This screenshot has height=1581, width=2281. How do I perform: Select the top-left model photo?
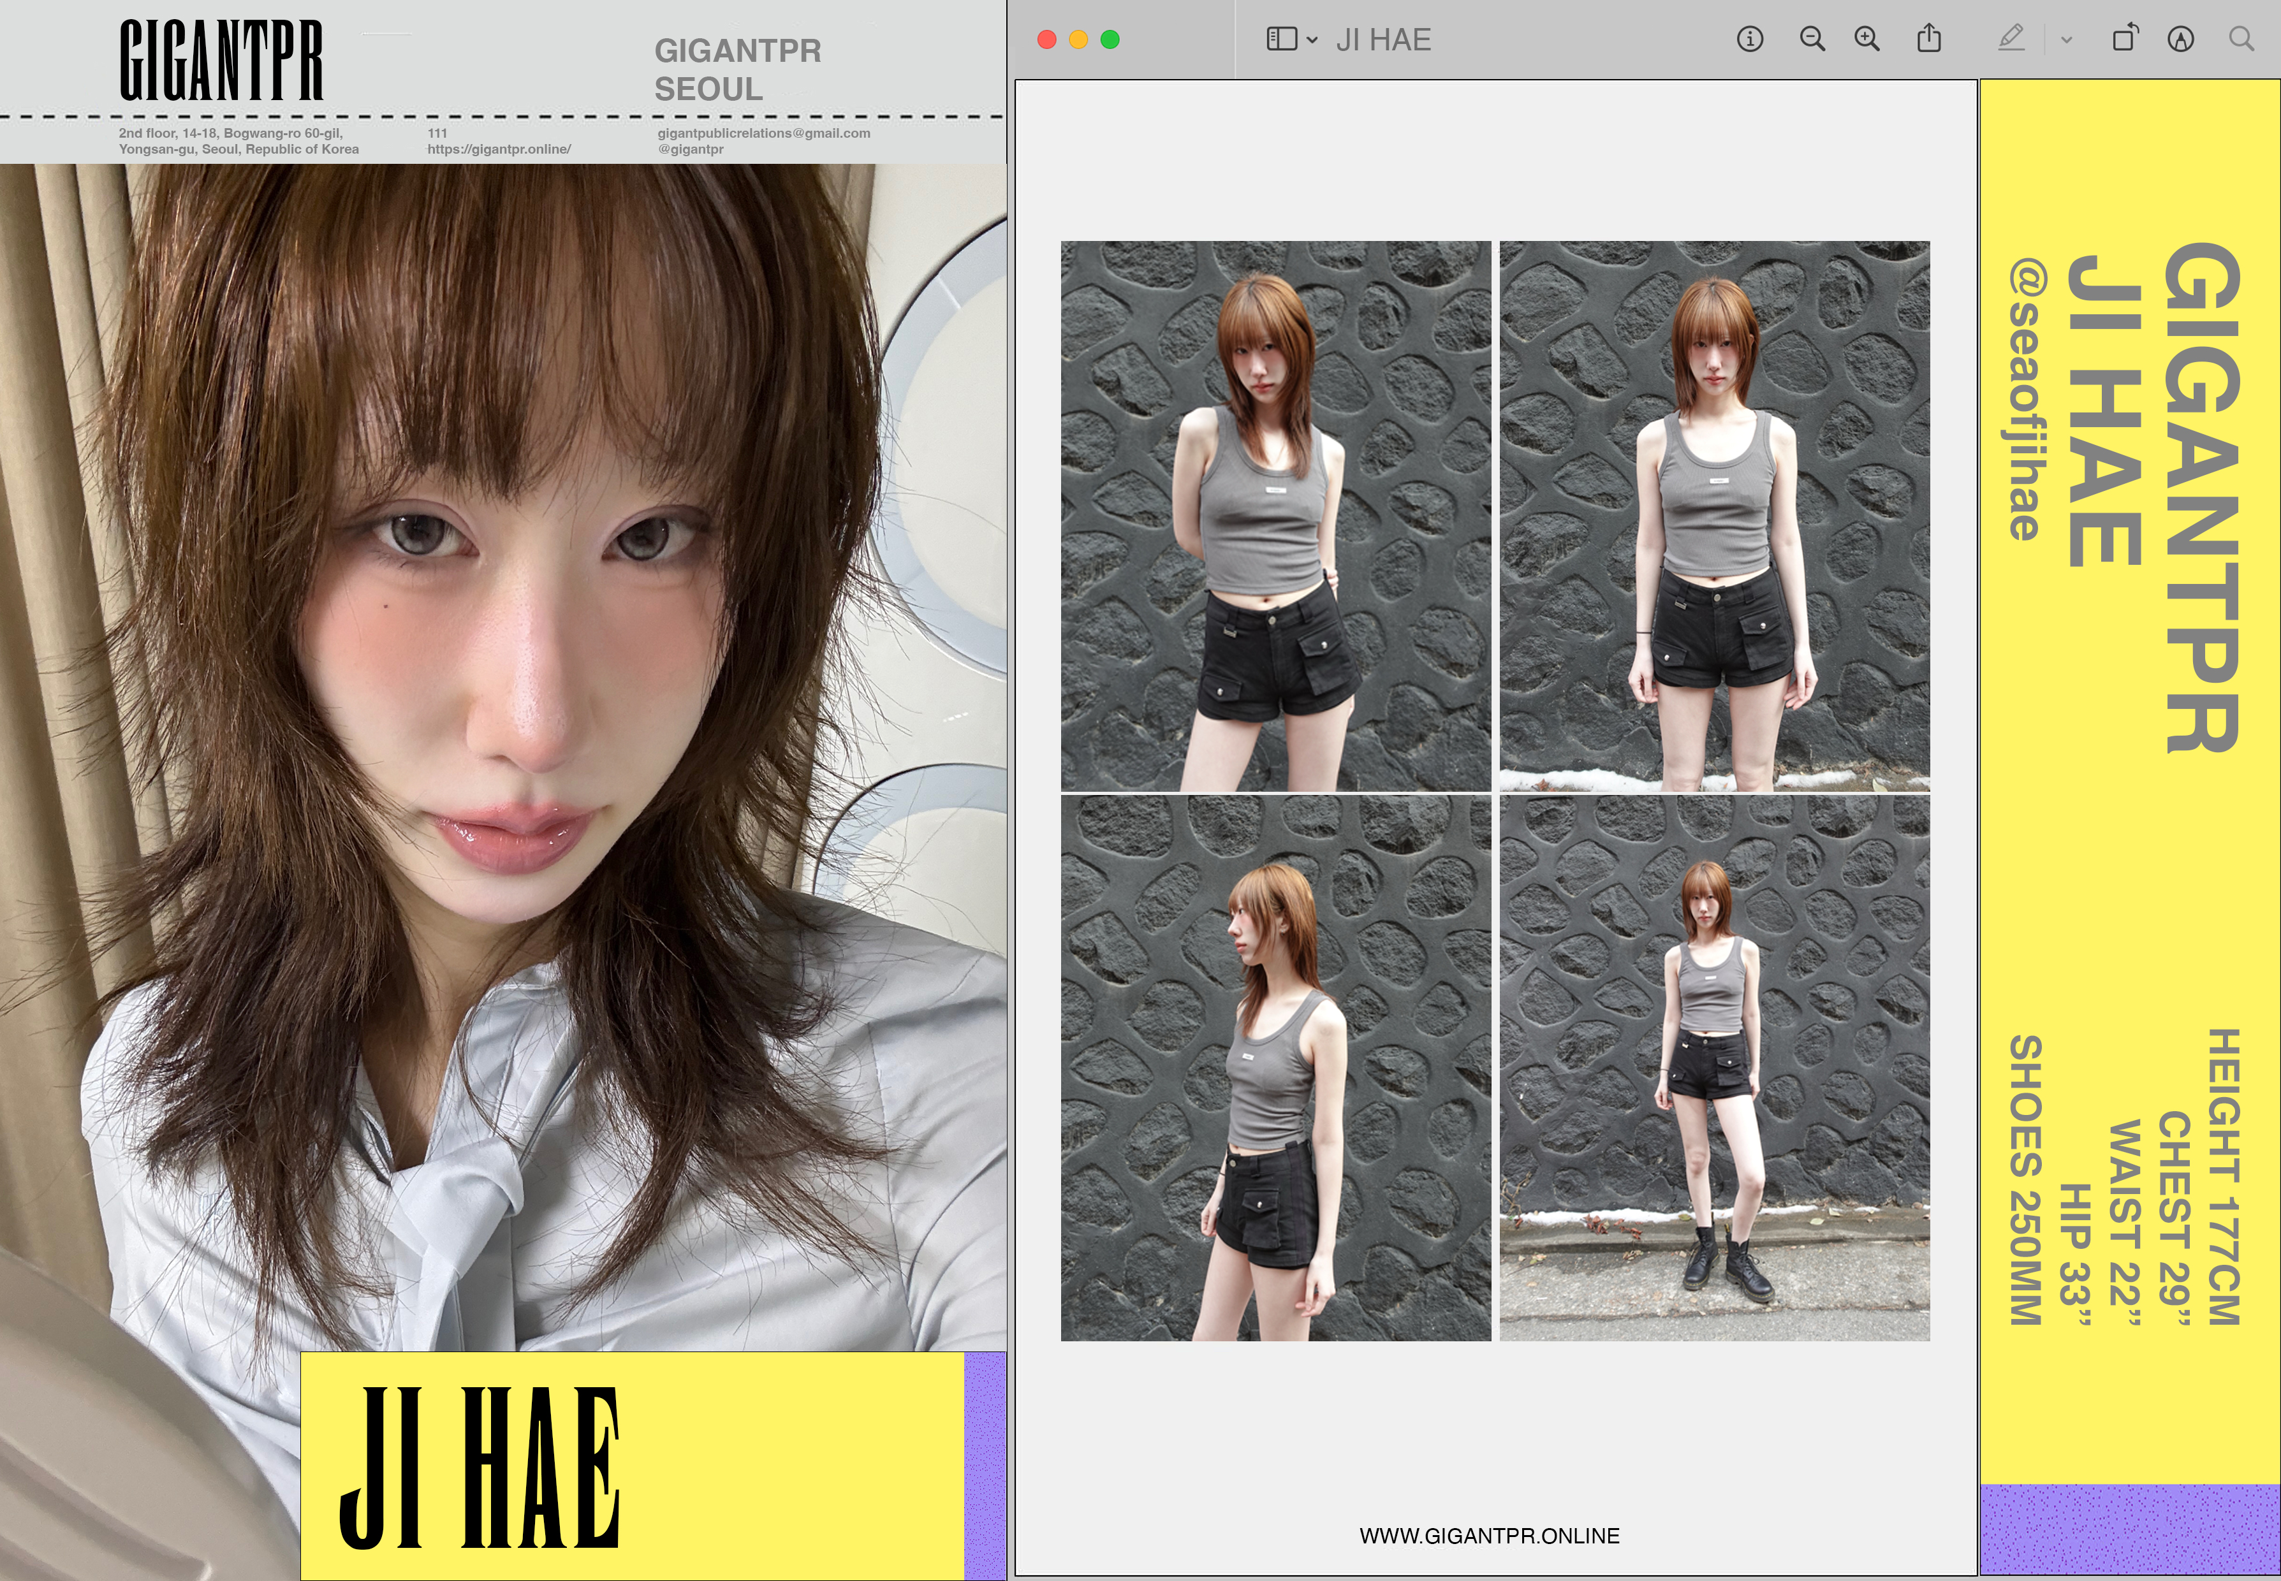pos(1275,515)
